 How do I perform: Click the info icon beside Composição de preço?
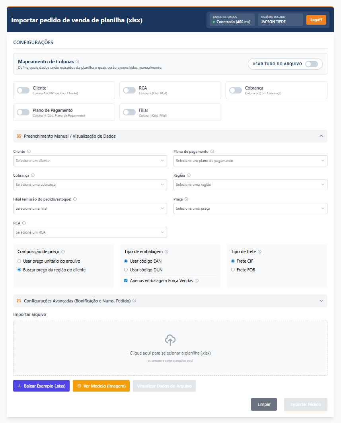pyautogui.click(x=63, y=252)
